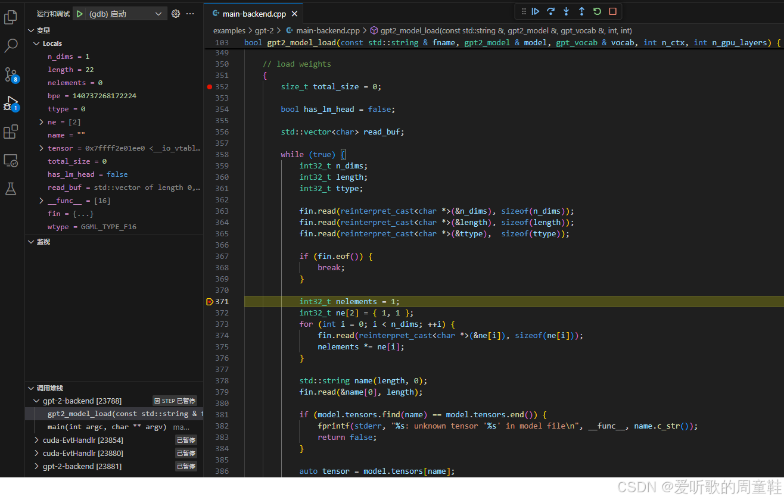Collapse the 变量 section
This screenshot has width=784, height=500.
(x=31, y=30)
